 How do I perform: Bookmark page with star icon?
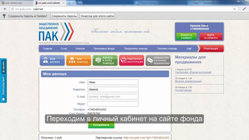234,9
